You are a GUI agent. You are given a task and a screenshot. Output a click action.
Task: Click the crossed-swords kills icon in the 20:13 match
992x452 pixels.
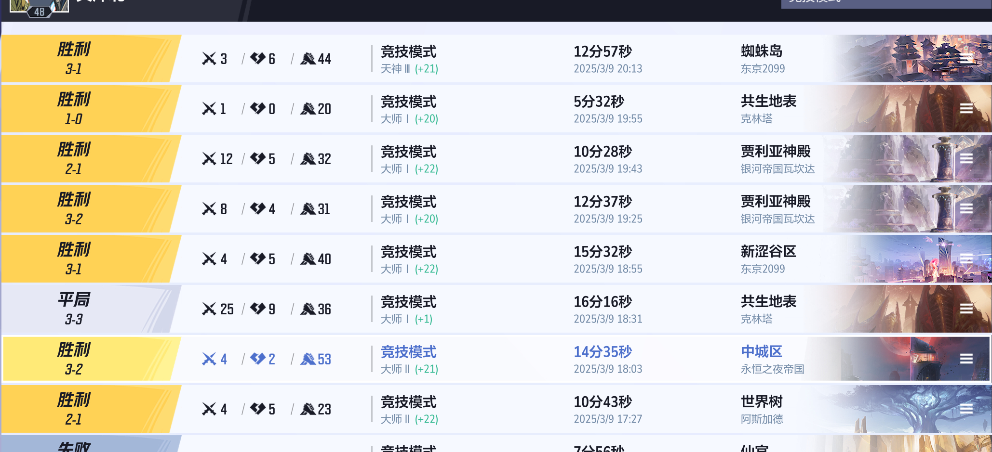[209, 59]
